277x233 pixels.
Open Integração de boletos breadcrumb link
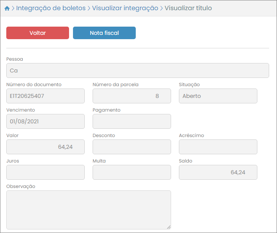[51, 8]
